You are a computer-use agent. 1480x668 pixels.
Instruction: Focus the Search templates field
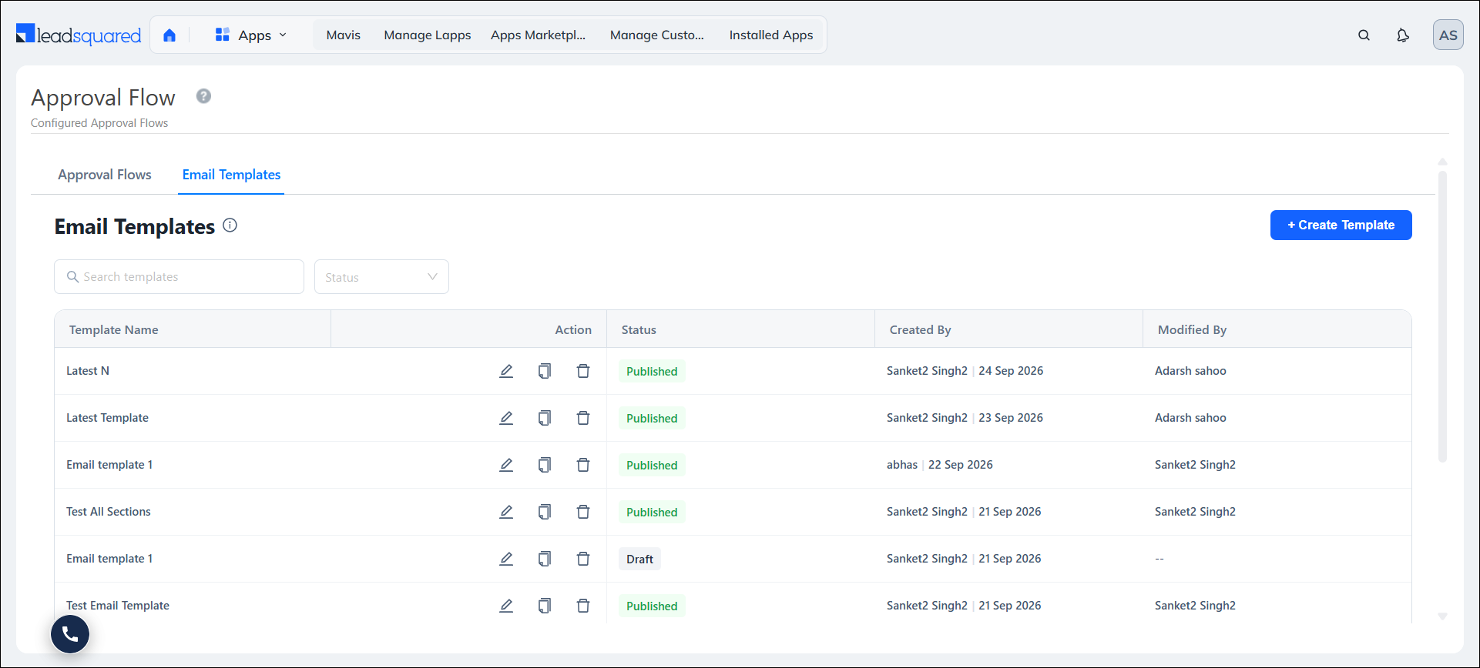[x=179, y=276]
